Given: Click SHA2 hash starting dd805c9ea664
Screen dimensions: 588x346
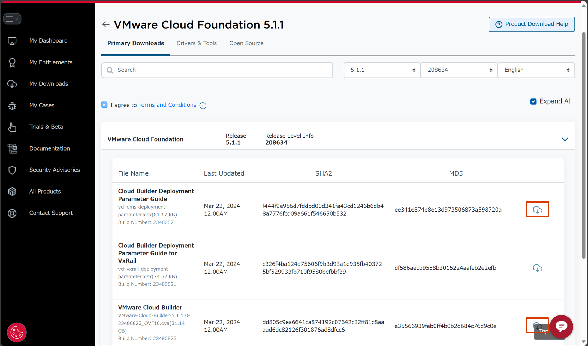Looking at the screenshot, I should click(x=323, y=326).
